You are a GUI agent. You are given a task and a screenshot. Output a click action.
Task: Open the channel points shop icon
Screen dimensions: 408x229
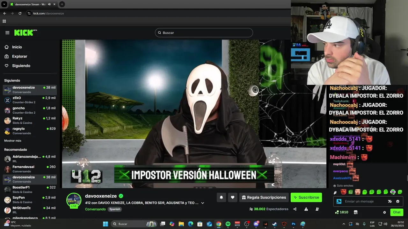click(x=356, y=212)
